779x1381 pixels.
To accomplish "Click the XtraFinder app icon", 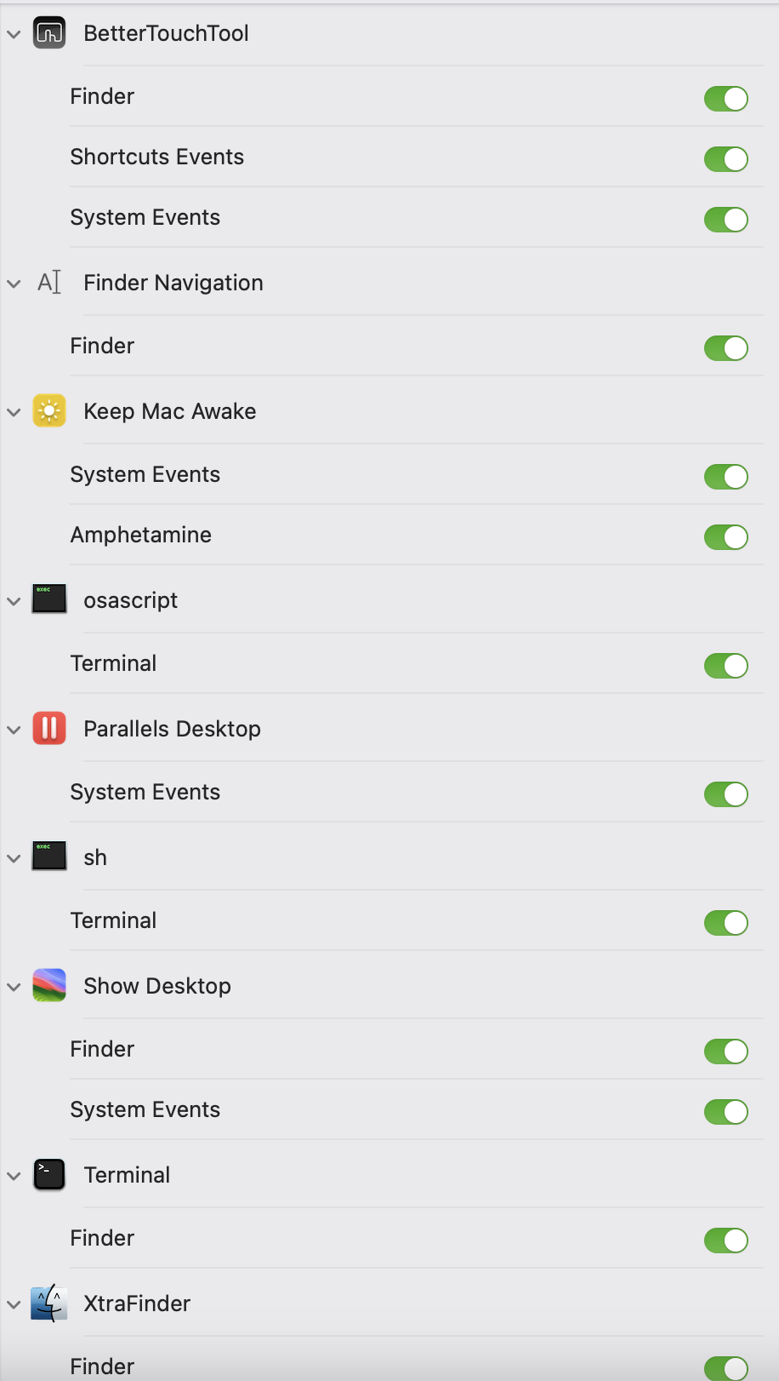I will [49, 1304].
